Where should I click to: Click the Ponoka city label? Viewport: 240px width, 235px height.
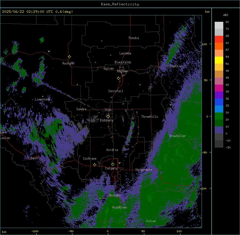(x=134, y=38)
